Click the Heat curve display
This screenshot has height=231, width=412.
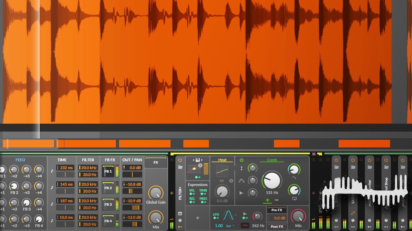[222, 171]
